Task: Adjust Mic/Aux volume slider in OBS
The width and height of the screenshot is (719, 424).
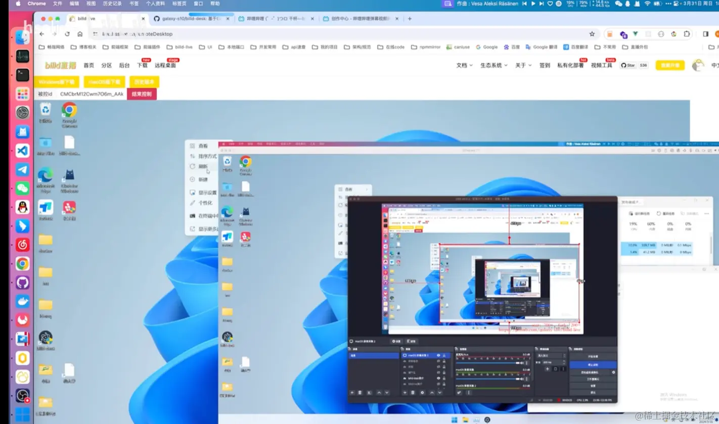Action: click(x=489, y=363)
